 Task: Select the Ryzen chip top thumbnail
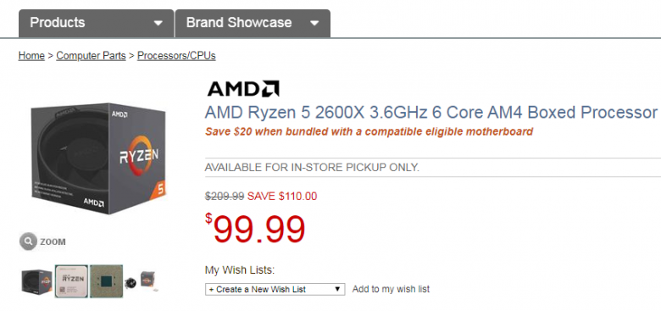71,281
